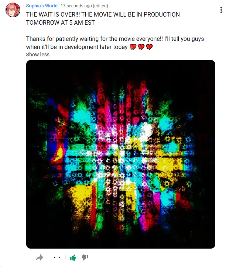The height and width of the screenshot is (267, 233).
Task: Click the "TOMORROW AT 5 AM EST" text line
Action: pos(61,22)
